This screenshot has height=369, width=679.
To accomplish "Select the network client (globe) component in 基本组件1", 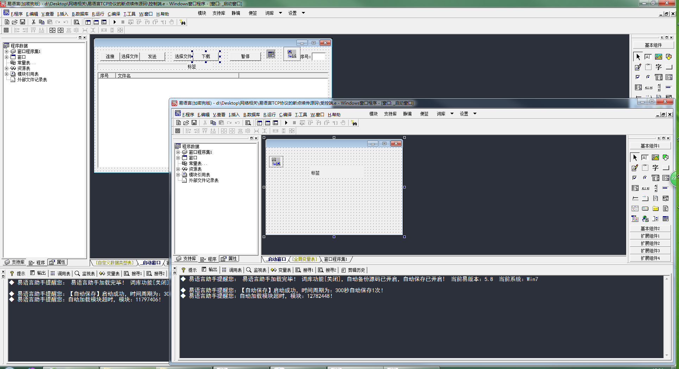I will [645, 219].
